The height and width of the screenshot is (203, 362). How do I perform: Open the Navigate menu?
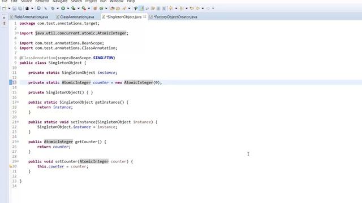click(x=60, y=1)
